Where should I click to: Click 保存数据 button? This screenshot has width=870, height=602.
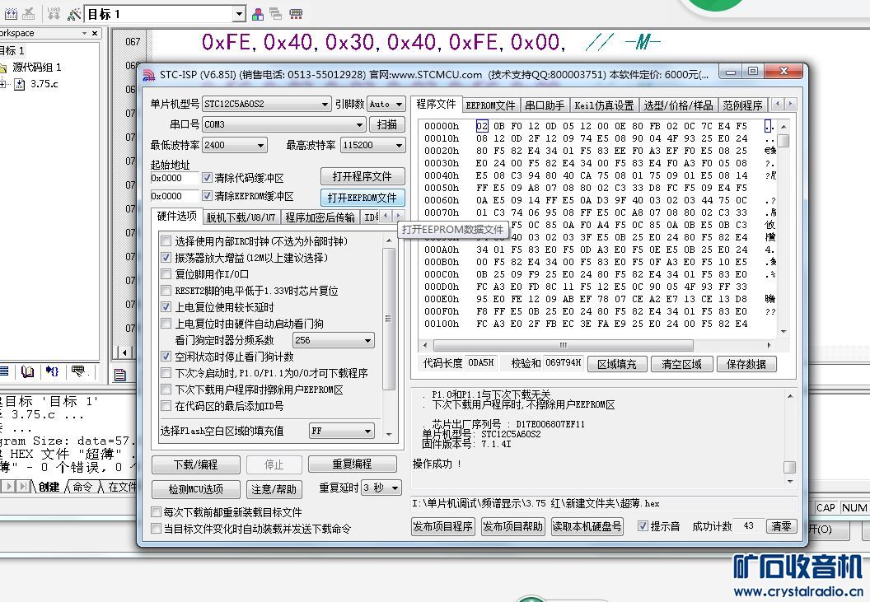(746, 363)
